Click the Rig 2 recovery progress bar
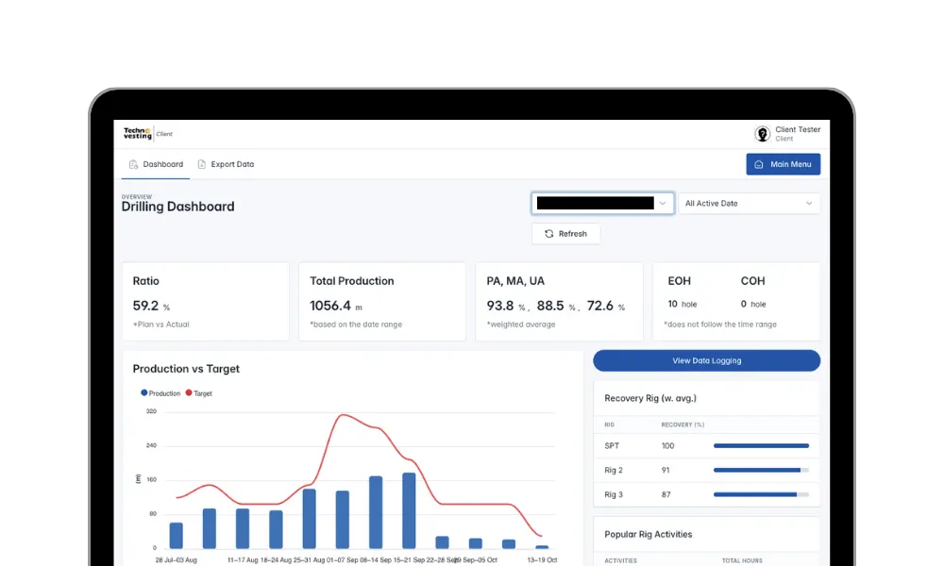Screen dimensions: 944x566 pos(761,470)
